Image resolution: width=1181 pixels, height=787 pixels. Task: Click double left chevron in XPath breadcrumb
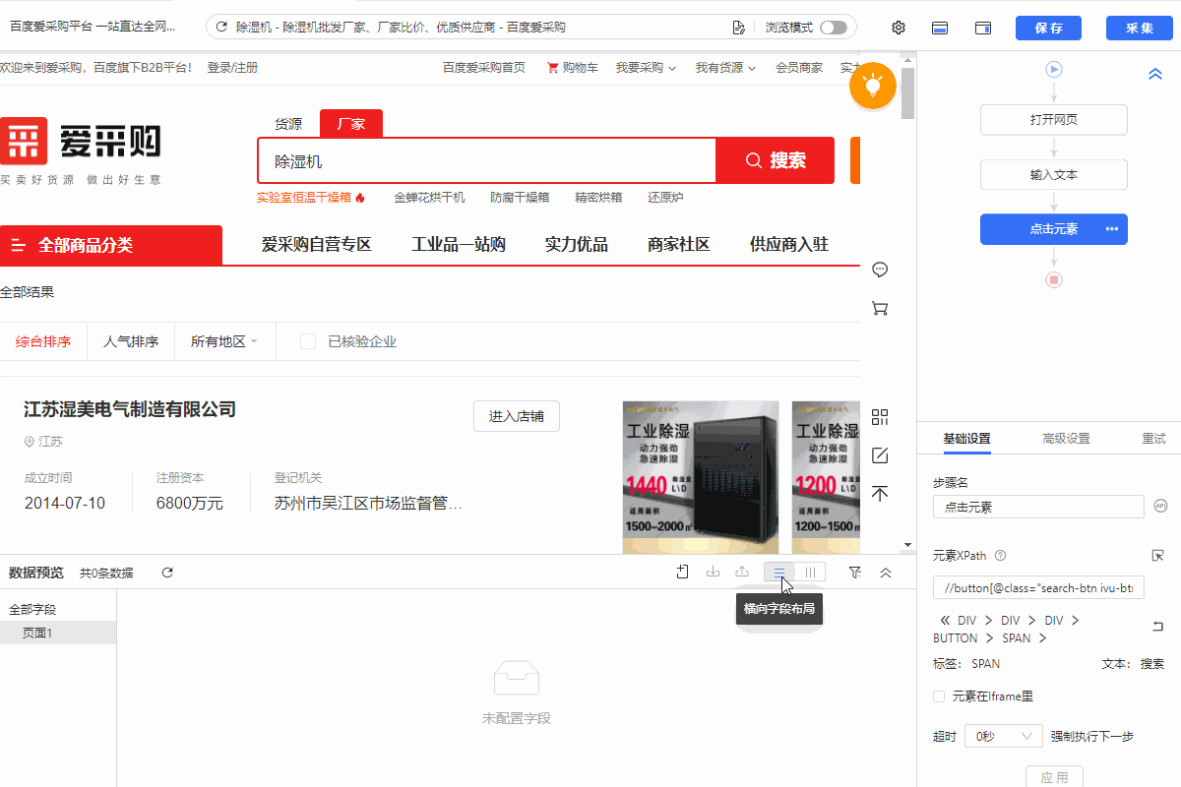945,621
